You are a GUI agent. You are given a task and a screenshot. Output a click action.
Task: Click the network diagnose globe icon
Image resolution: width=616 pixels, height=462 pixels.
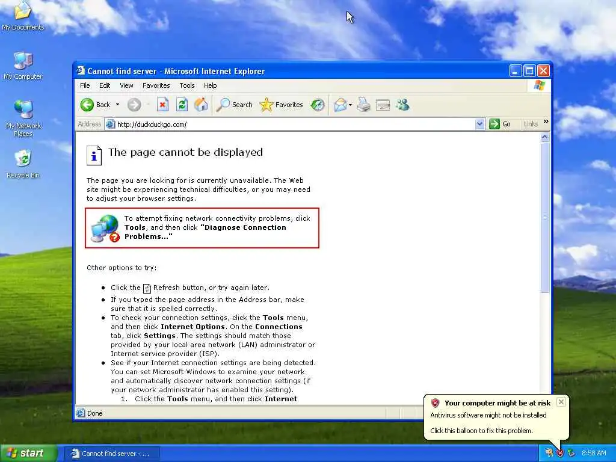(105, 228)
